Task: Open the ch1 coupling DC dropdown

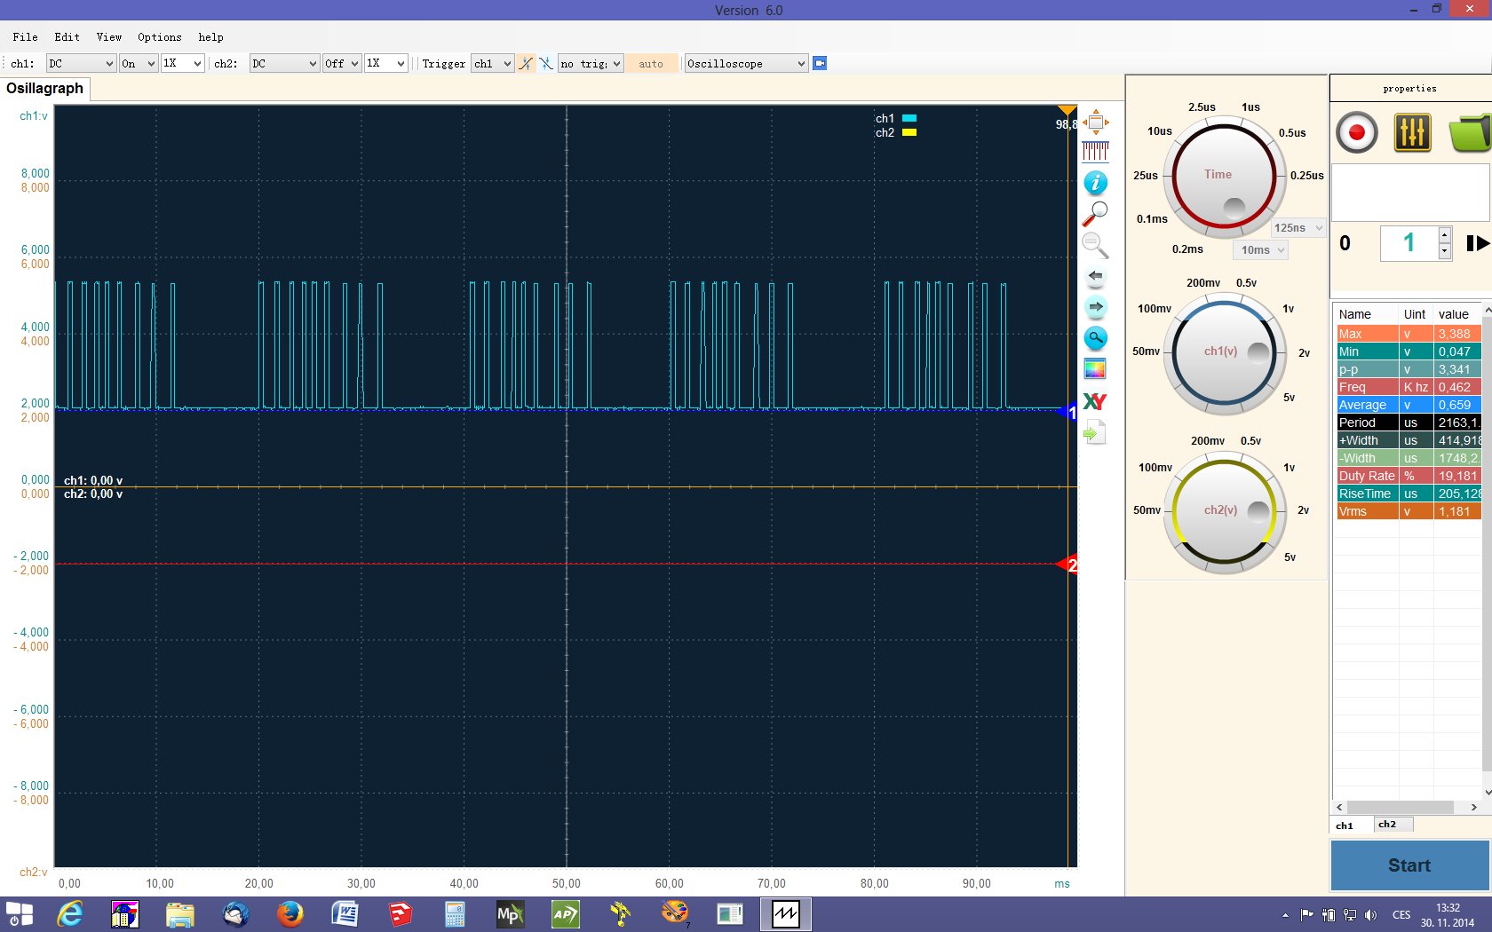Action: point(81,64)
